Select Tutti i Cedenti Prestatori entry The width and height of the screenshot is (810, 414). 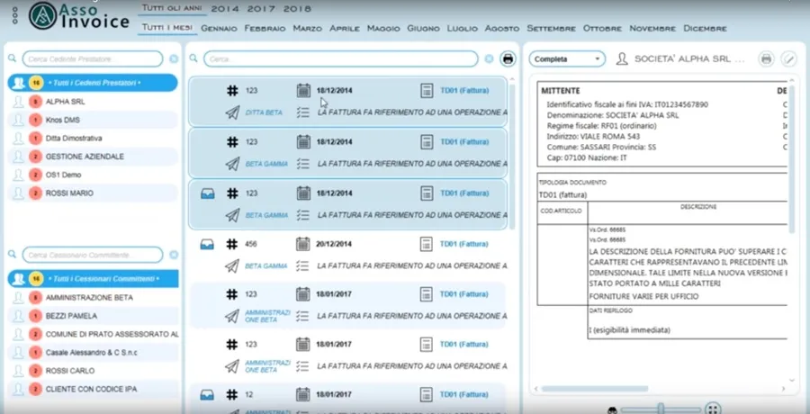tap(93, 83)
